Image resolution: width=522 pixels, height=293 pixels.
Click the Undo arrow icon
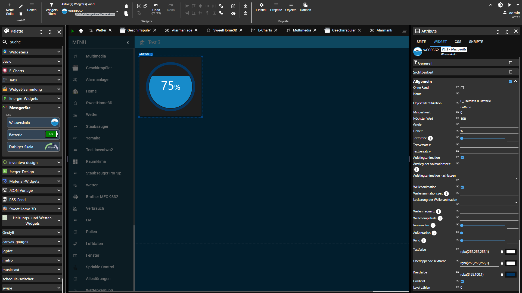point(156,5)
